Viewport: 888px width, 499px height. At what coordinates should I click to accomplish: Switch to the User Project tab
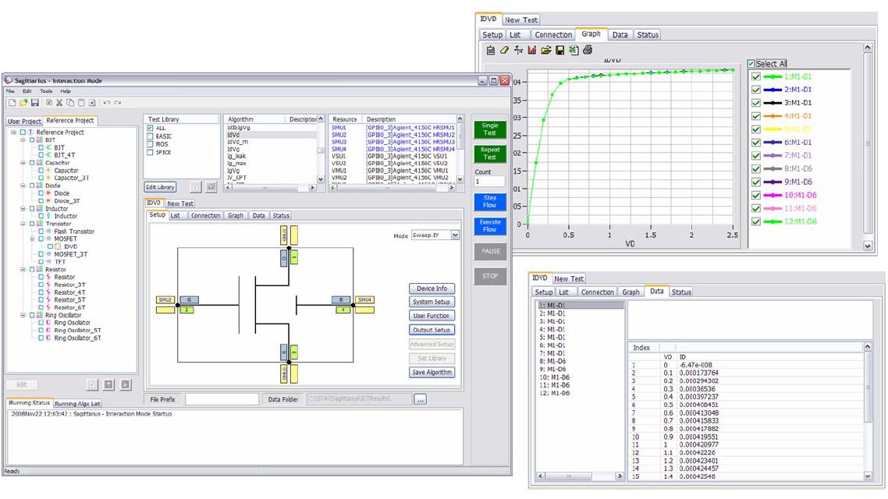point(24,121)
